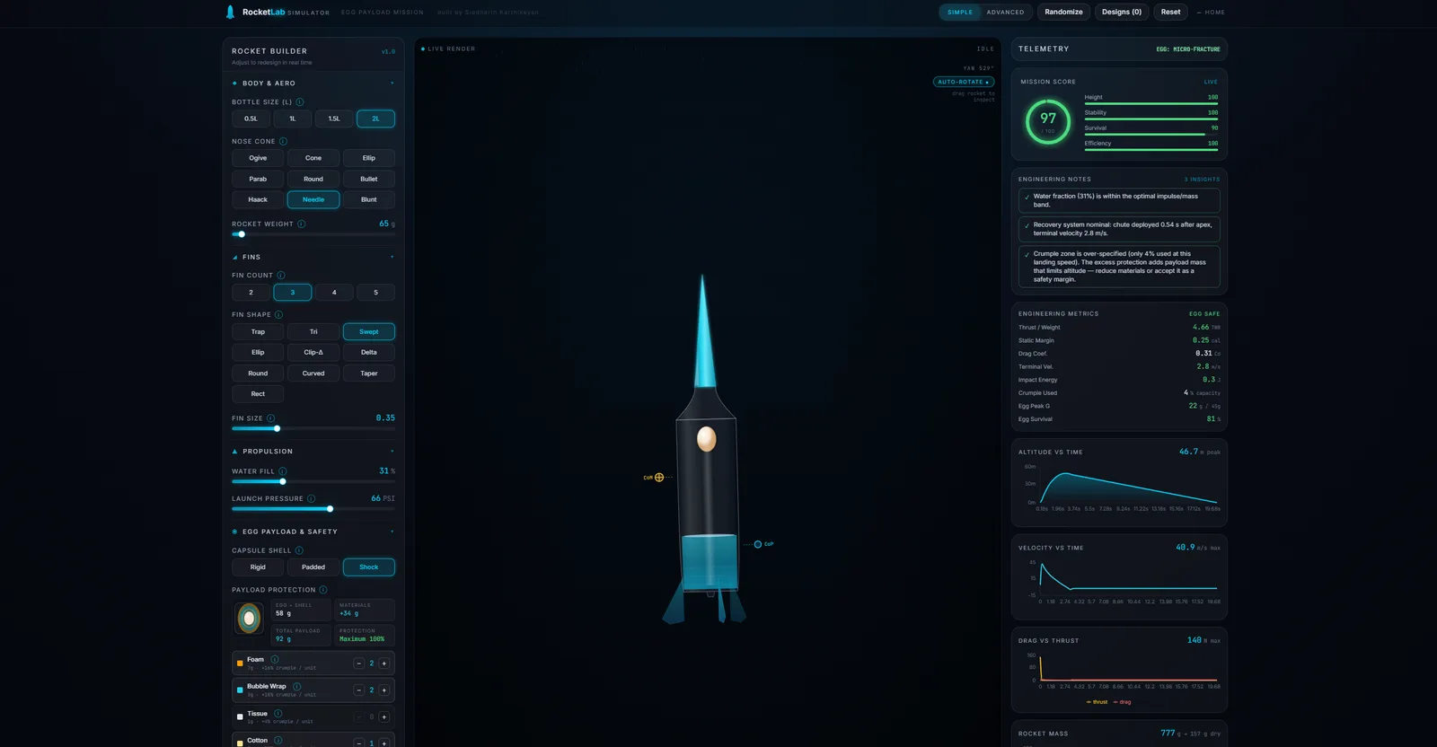Screen dimensions: 1437x747
Task: Click the 'EGG: MICRO-FRACTURE' status text
Action: 1187,49
